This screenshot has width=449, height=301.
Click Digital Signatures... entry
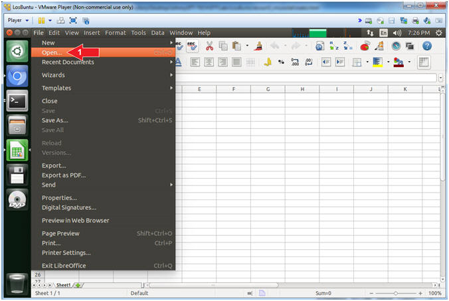click(104, 207)
